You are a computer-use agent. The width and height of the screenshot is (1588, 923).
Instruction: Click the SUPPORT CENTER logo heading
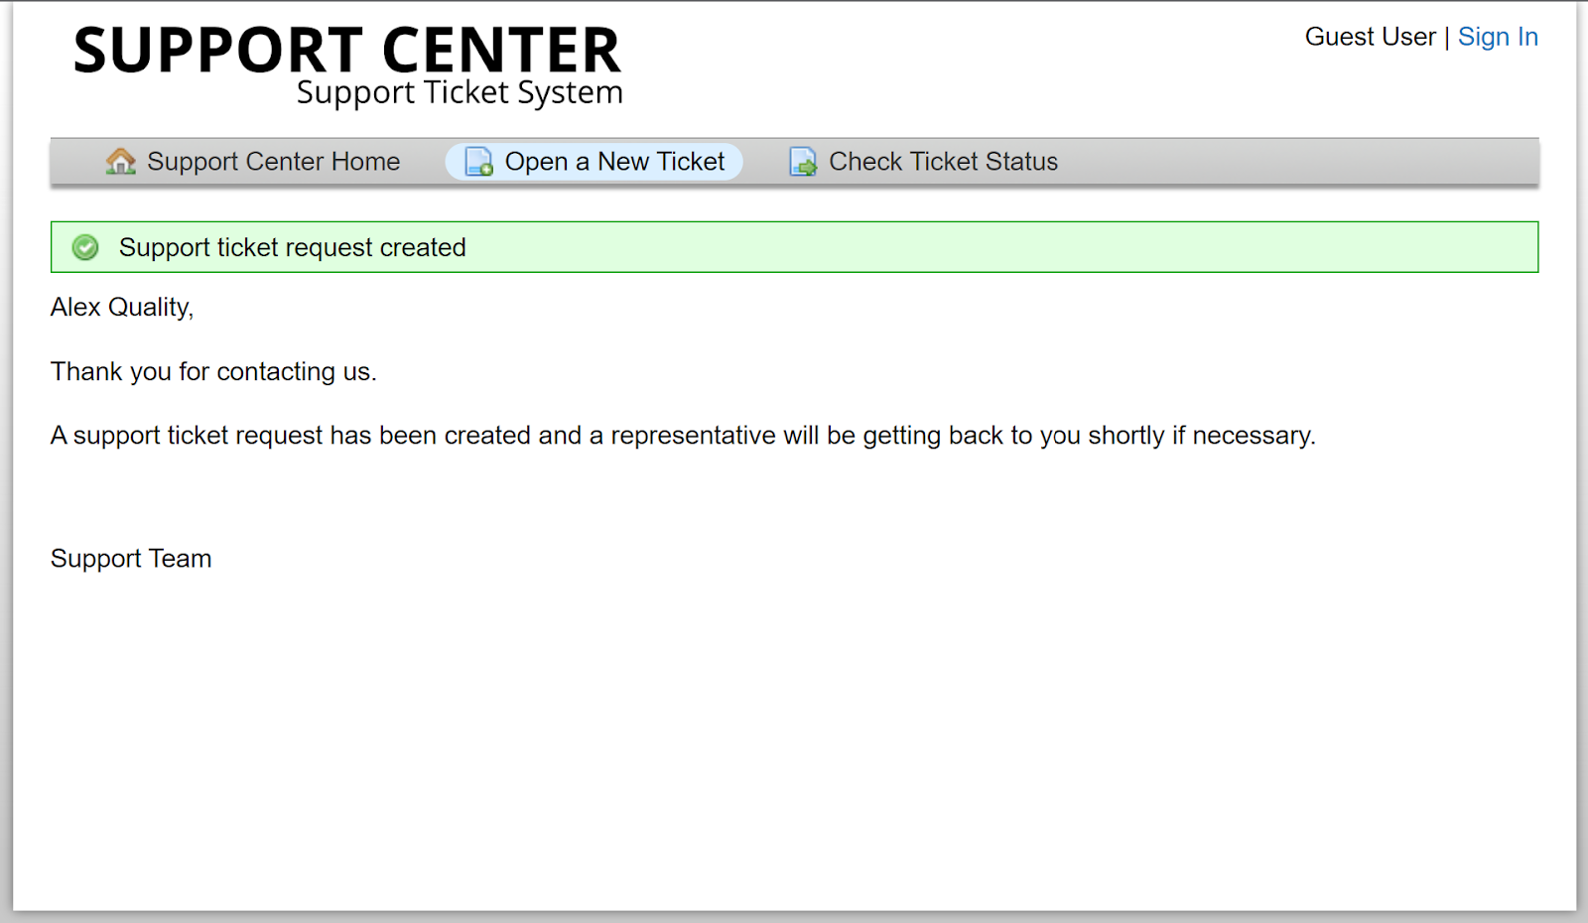coord(346,51)
